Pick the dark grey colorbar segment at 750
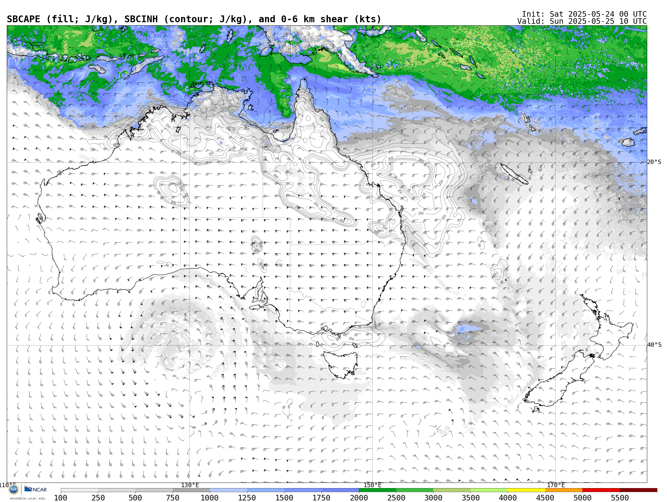The height and width of the screenshot is (502, 667). point(191,490)
